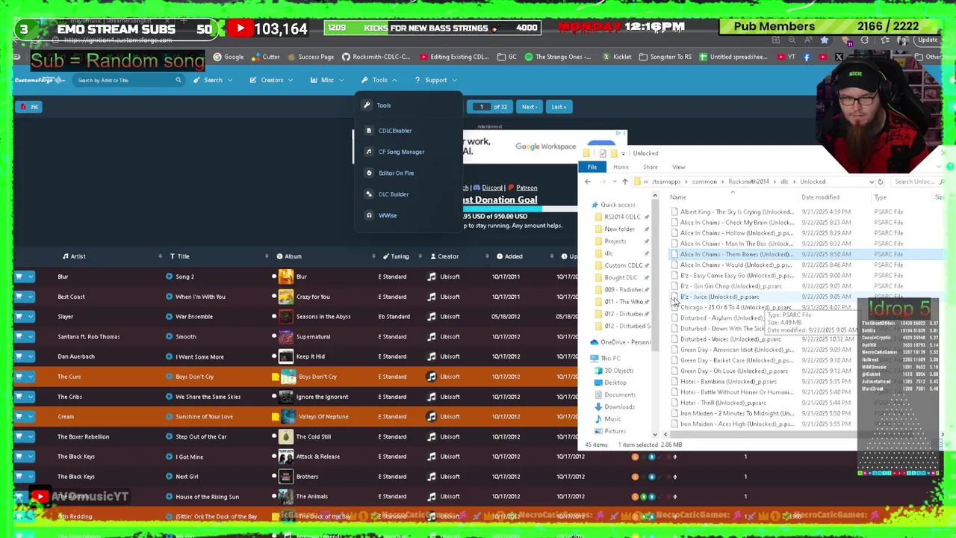The image size is (956, 538).
Task: Click the Back arrow in Explorer
Action: [588, 182]
